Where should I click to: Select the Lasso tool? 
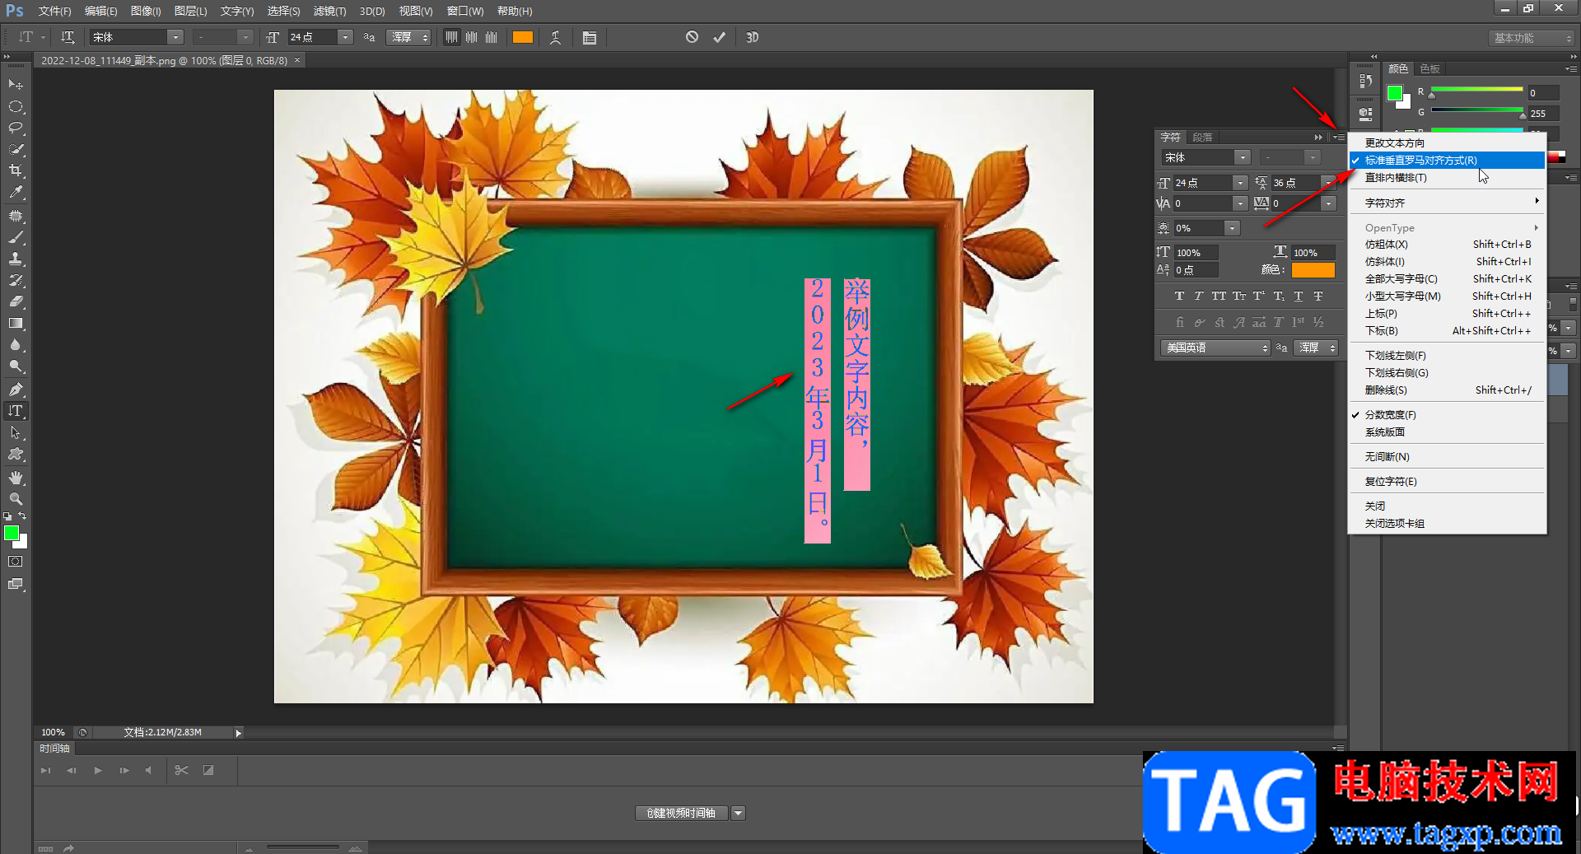pyautogui.click(x=16, y=128)
